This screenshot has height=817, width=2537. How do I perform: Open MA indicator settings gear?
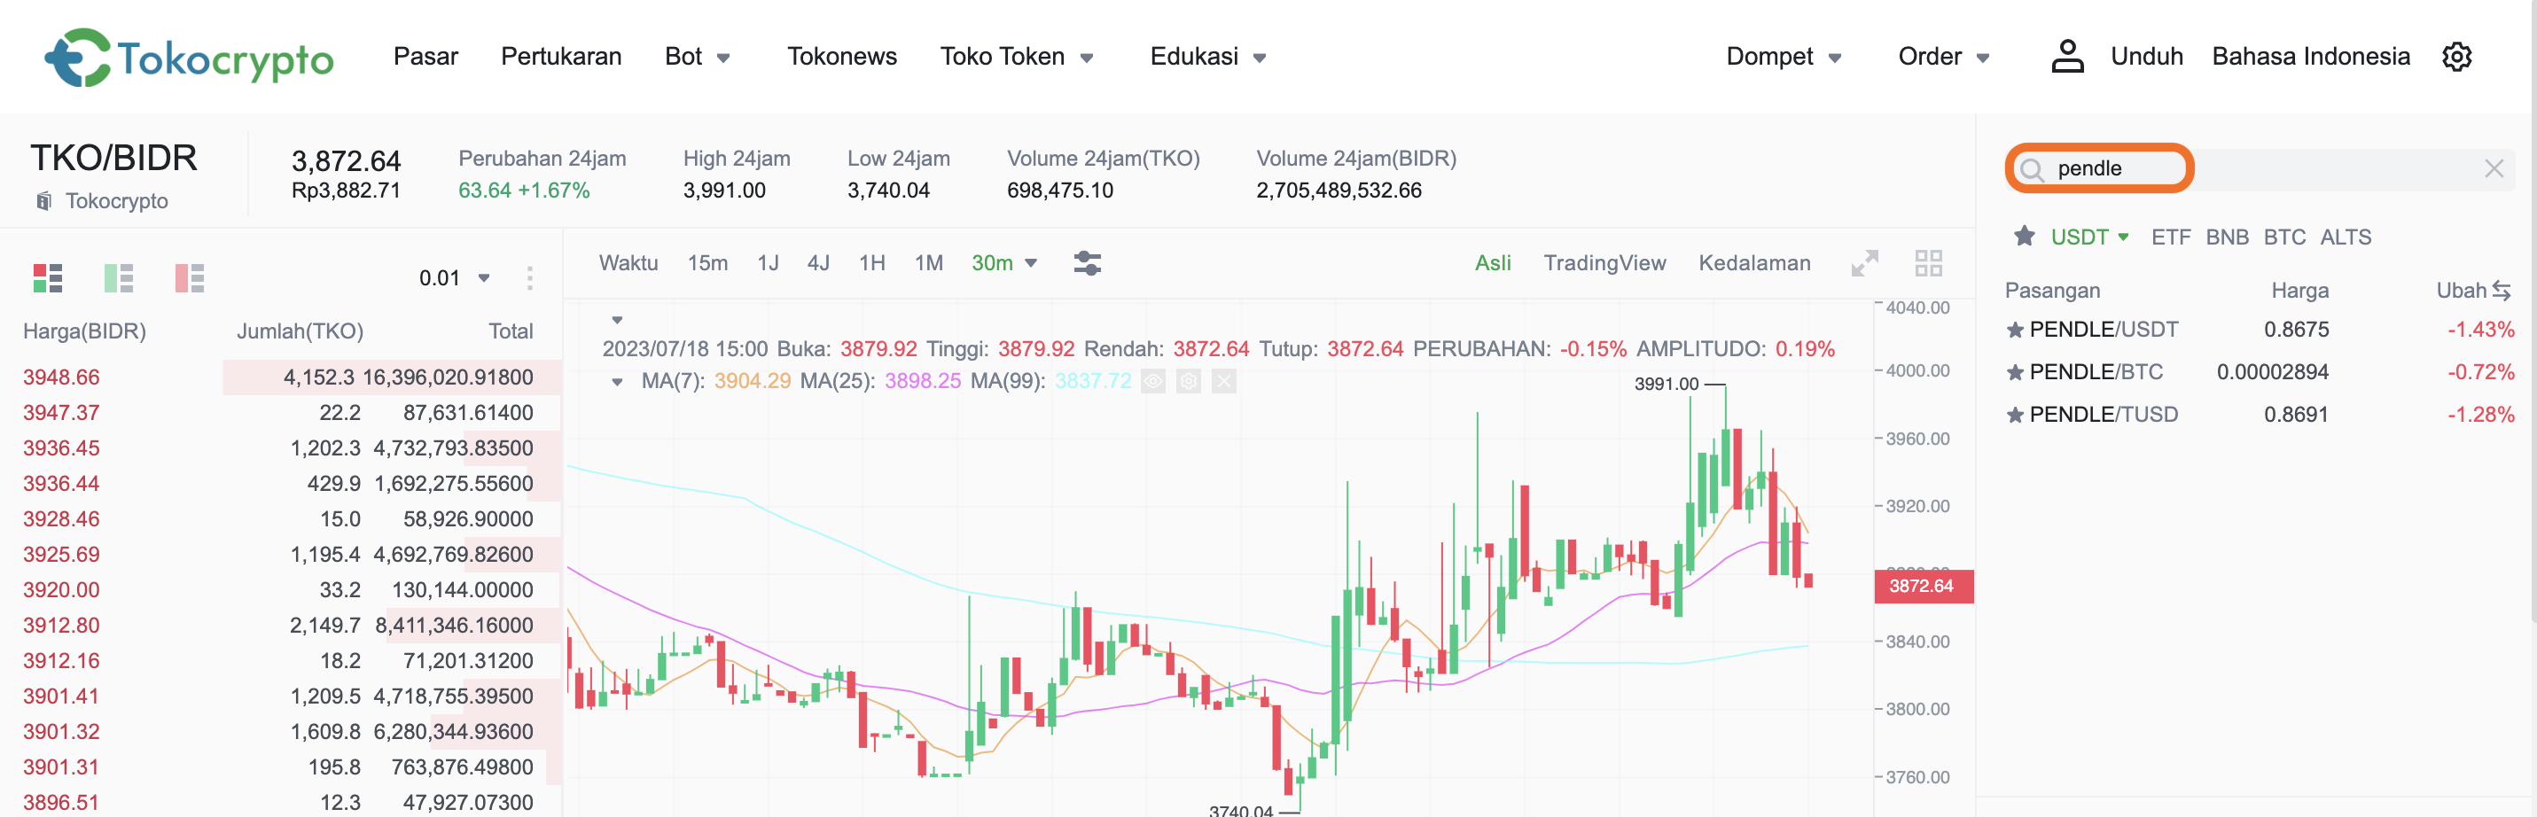1189,381
